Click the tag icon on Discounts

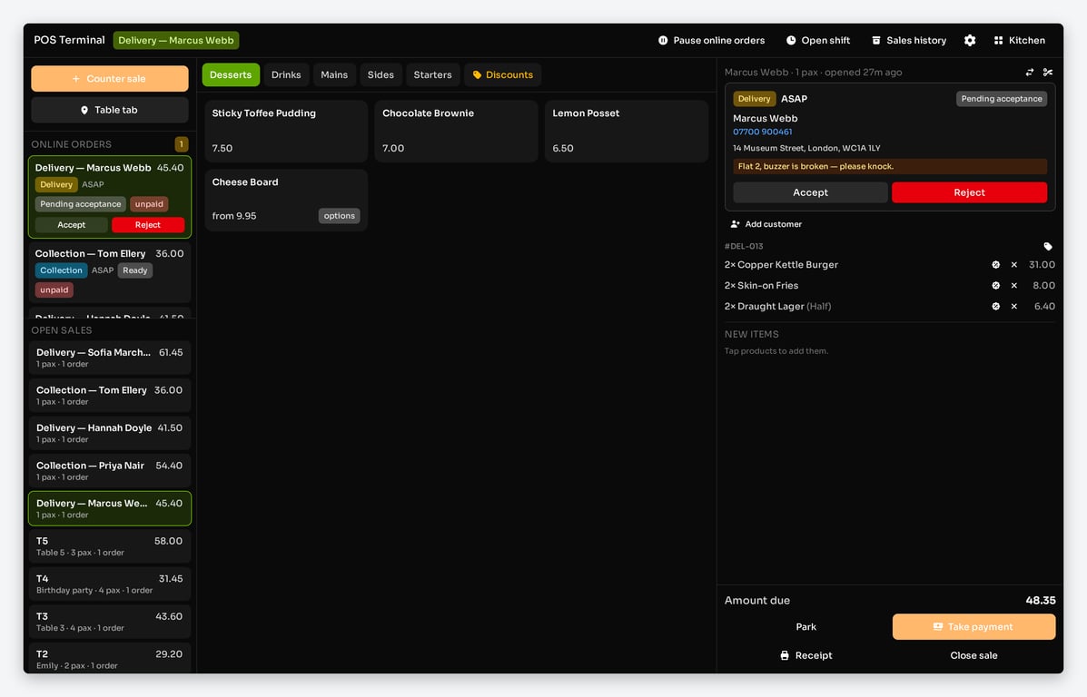point(477,74)
